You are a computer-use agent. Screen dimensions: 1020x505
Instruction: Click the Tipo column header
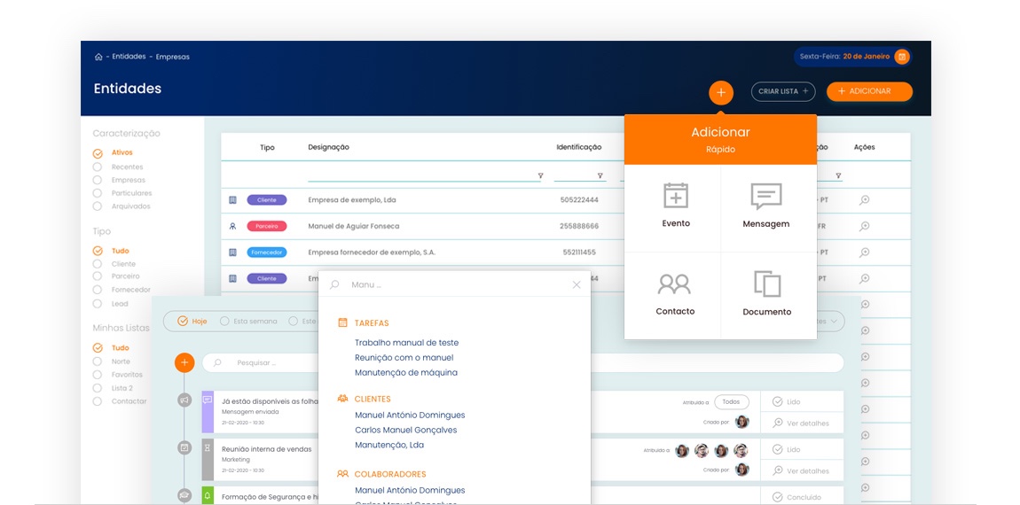pyautogui.click(x=267, y=148)
